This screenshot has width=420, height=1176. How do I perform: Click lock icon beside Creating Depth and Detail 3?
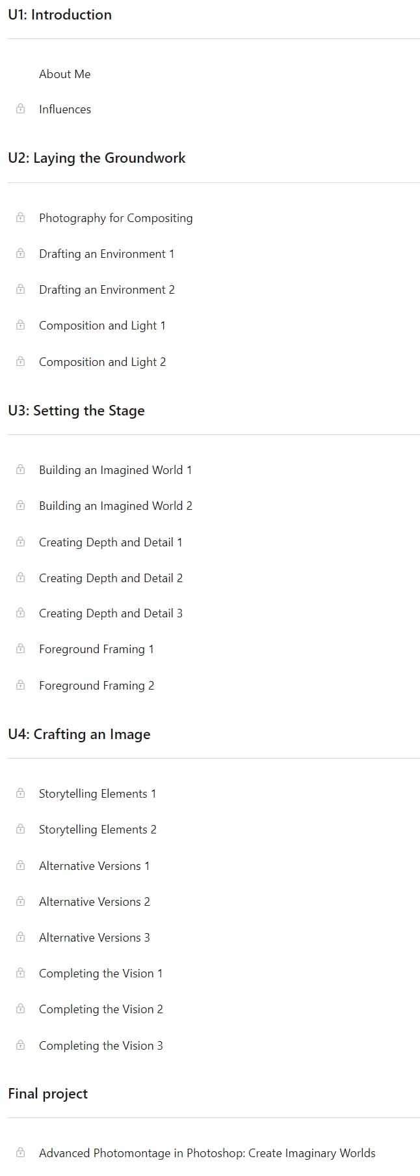20,613
